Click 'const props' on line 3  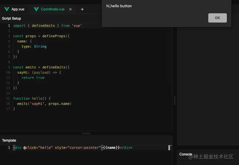[24, 36]
